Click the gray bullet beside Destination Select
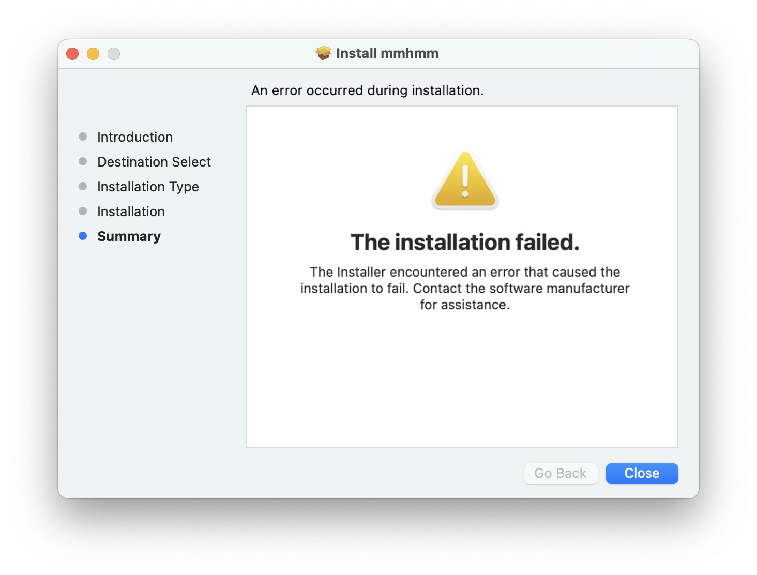The height and width of the screenshot is (575, 757). (83, 161)
